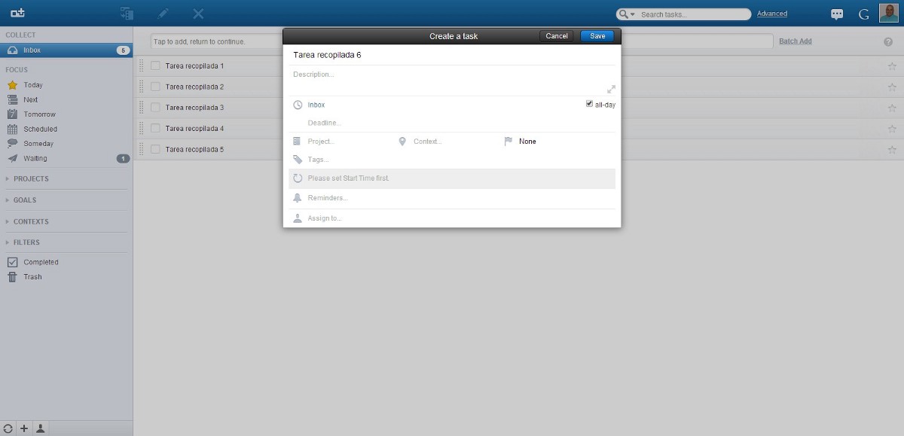Viewport: 904px width, 436px height.
Task: Save the new task
Action: click(x=597, y=36)
